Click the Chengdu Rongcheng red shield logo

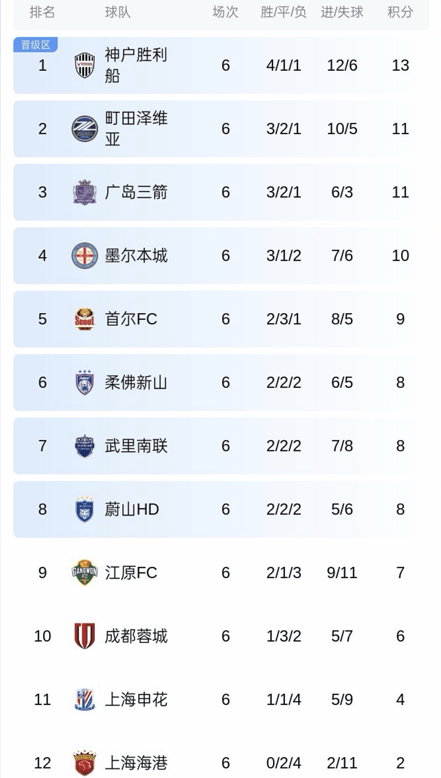click(x=85, y=636)
